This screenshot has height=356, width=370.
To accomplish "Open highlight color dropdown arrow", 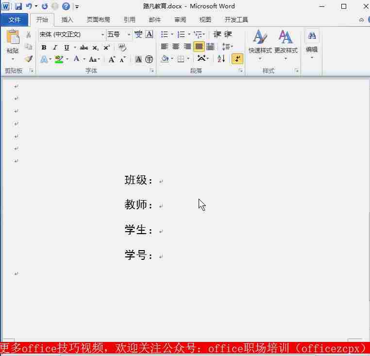I will pos(67,59).
